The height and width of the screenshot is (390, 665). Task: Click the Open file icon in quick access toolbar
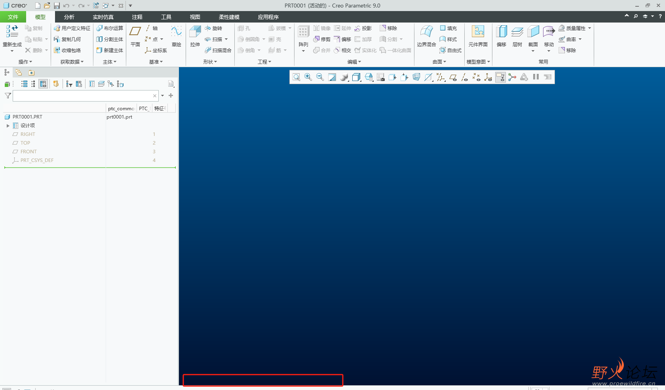(x=47, y=6)
